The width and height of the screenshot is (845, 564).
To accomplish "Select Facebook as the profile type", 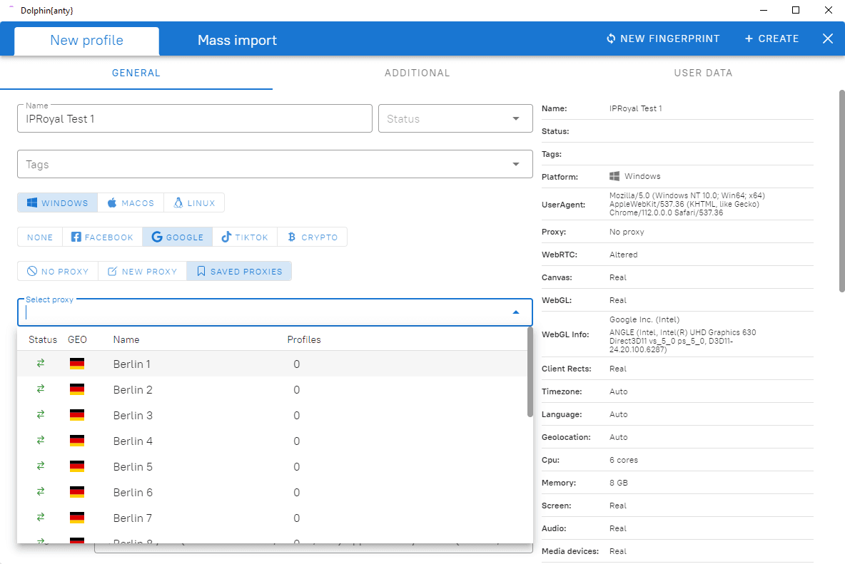I will pos(102,237).
